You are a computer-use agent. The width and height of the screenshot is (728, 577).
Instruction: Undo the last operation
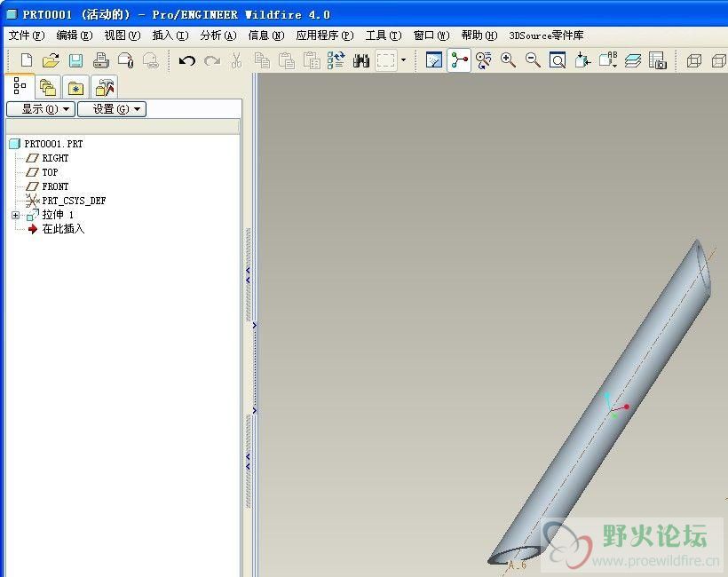click(187, 60)
